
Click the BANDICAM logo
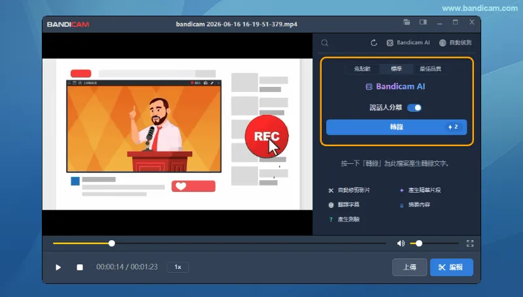(x=68, y=24)
